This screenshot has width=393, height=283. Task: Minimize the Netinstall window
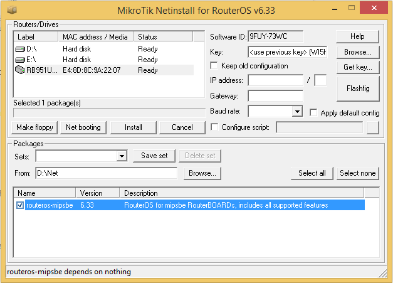click(x=334, y=9)
